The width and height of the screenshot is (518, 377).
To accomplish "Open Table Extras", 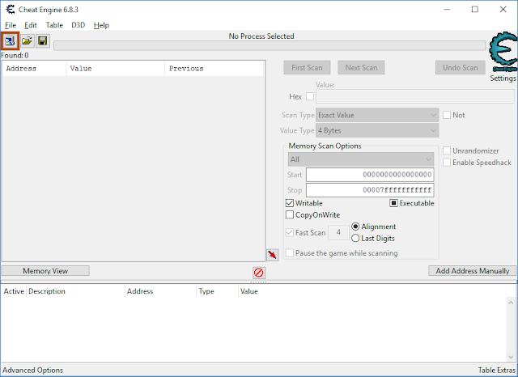I will (496, 370).
